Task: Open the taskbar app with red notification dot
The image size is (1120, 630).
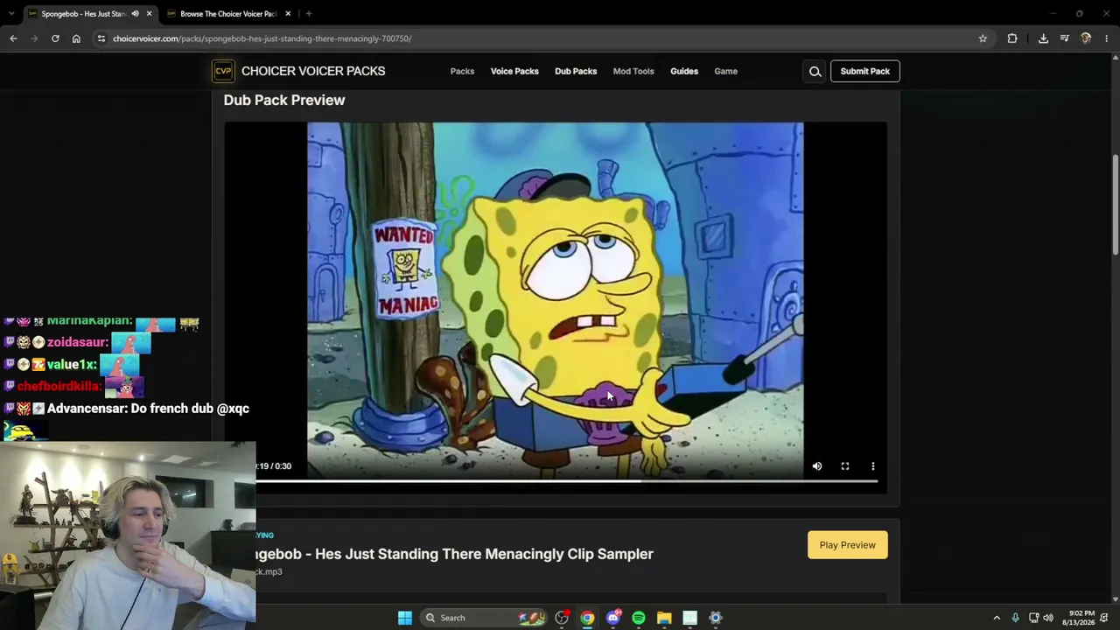Action: pos(562,618)
